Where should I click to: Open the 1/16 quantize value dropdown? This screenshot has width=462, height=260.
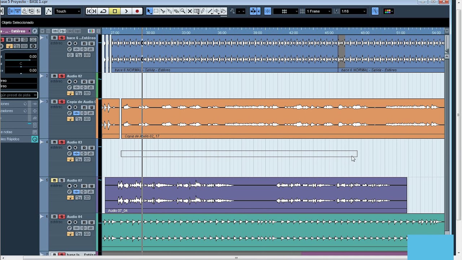click(354, 11)
